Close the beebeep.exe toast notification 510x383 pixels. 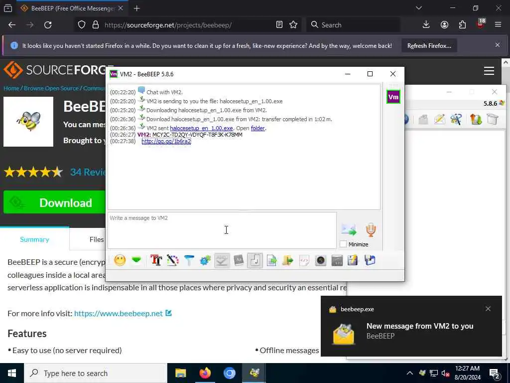click(488, 309)
